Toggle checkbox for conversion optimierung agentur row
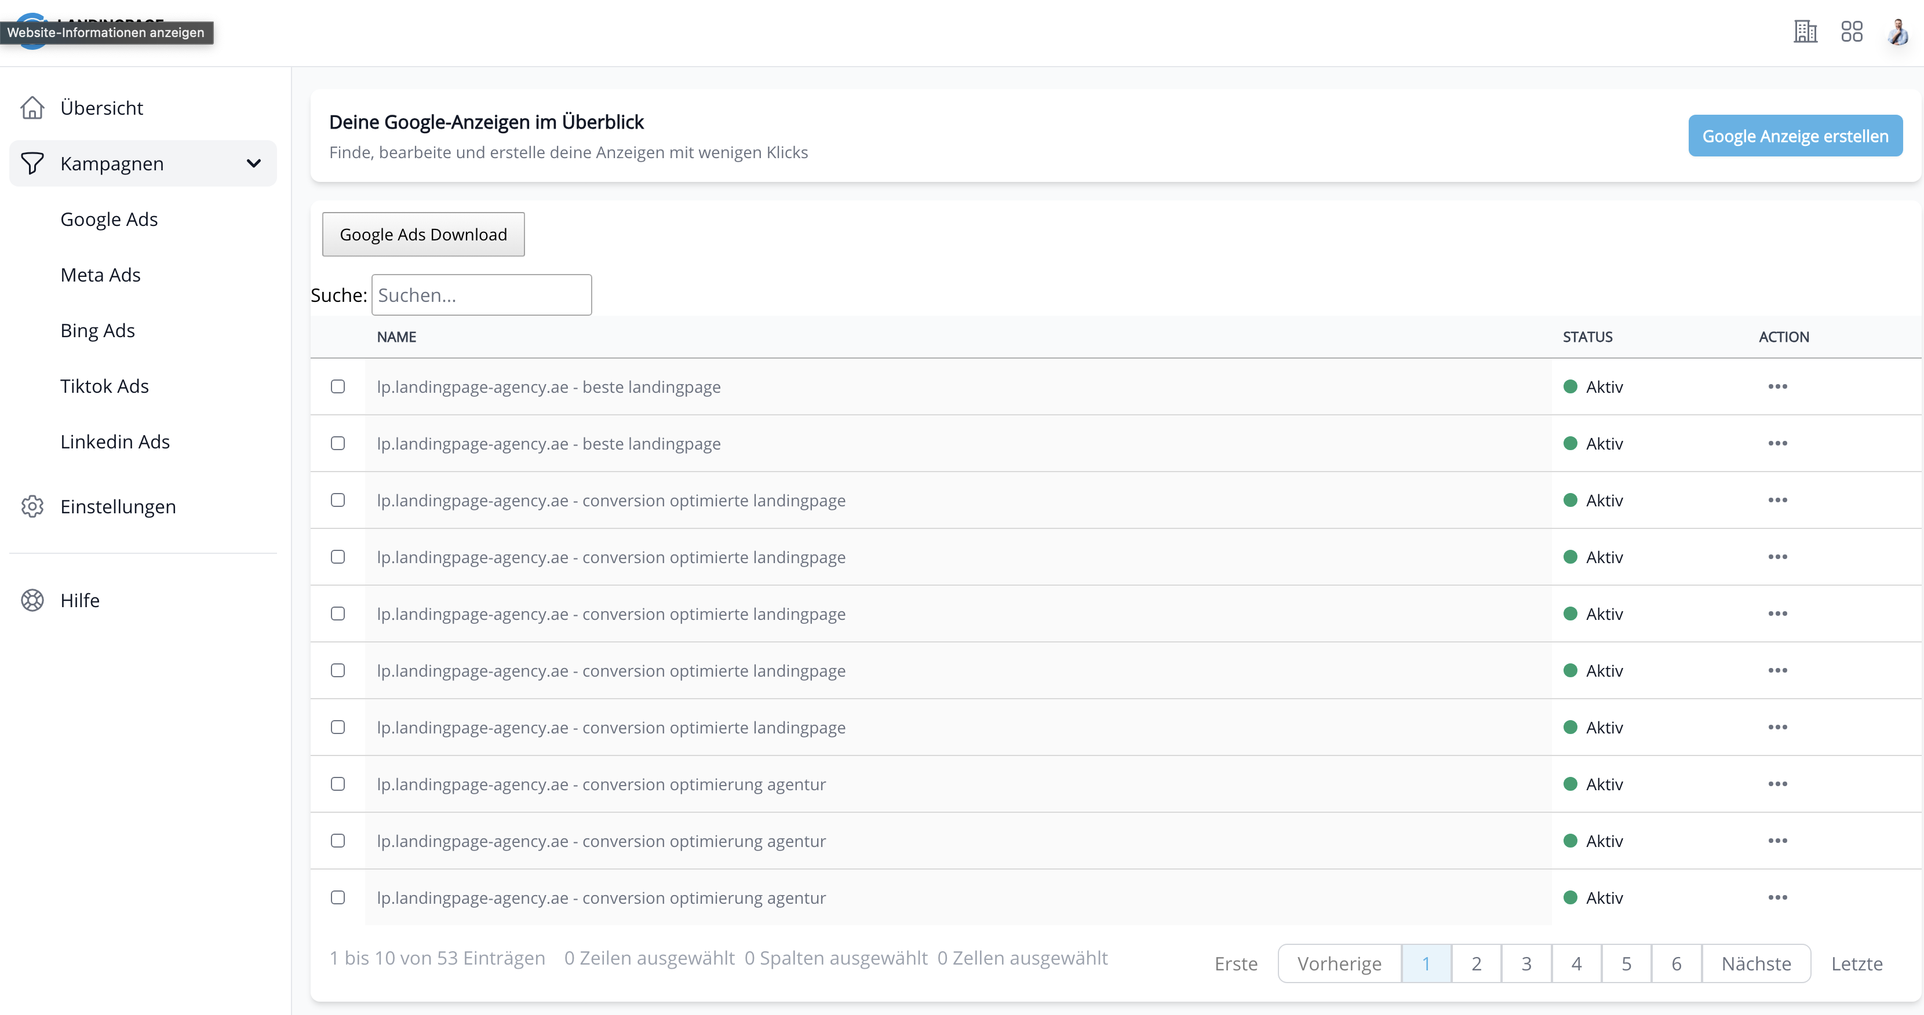 (x=338, y=783)
